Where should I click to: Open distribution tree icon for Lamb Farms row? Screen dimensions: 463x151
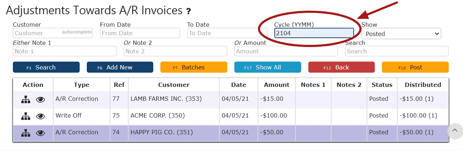point(25,100)
